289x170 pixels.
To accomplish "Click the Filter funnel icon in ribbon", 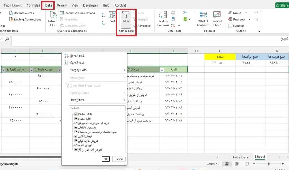I will (x=126, y=15).
